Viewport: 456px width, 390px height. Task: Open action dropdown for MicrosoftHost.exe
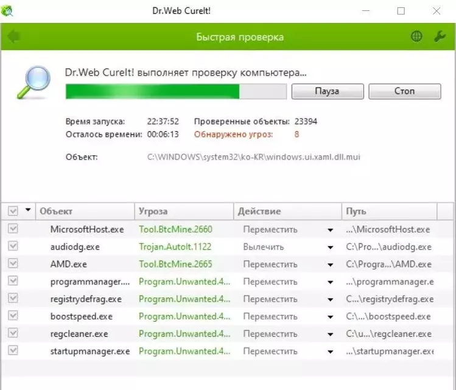(330, 230)
